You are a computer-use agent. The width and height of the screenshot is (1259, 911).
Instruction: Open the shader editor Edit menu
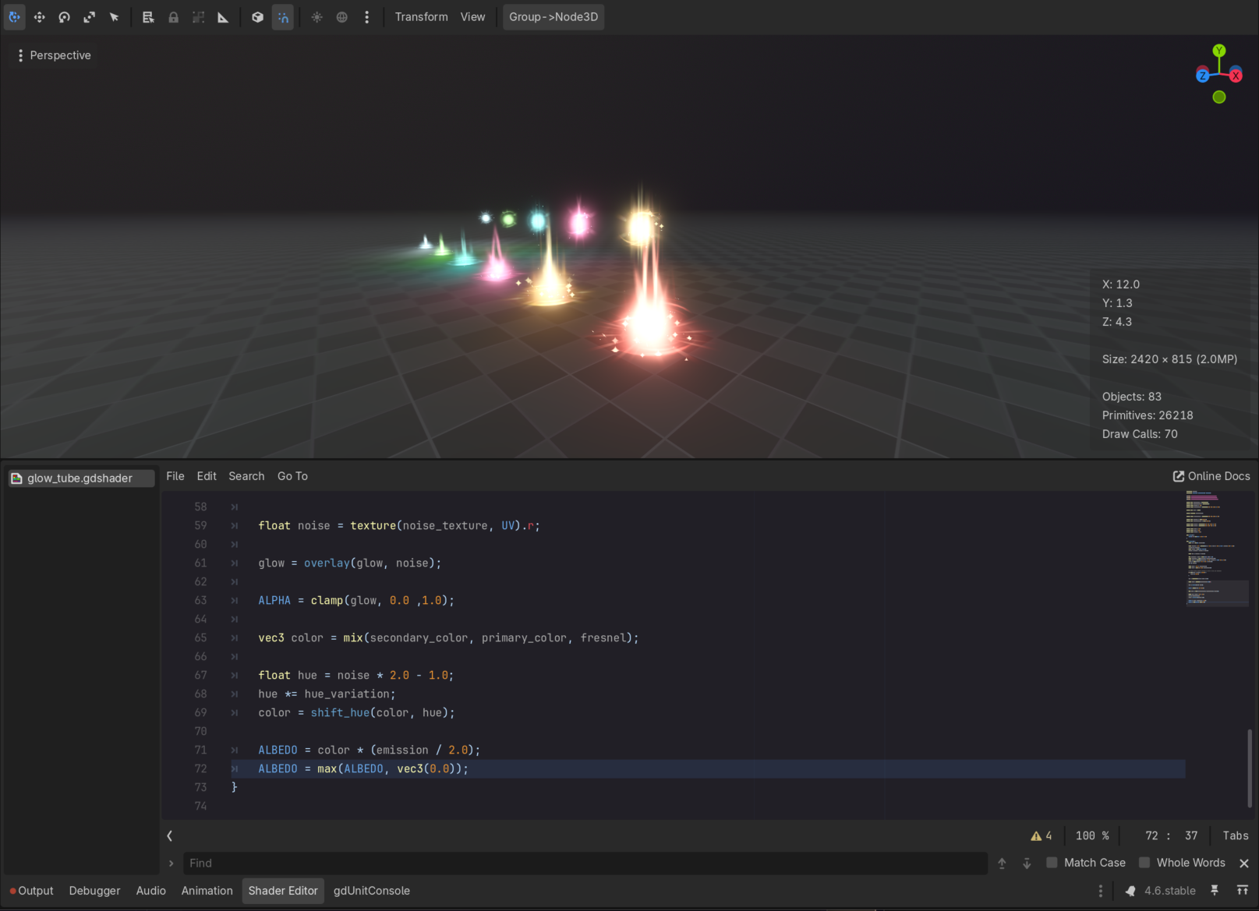tap(207, 476)
